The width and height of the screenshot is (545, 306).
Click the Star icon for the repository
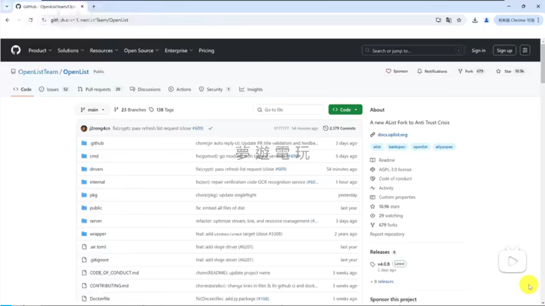click(x=498, y=71)
